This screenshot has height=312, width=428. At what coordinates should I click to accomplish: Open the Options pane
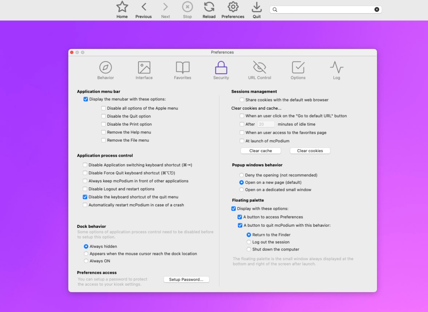click(298, 70)
